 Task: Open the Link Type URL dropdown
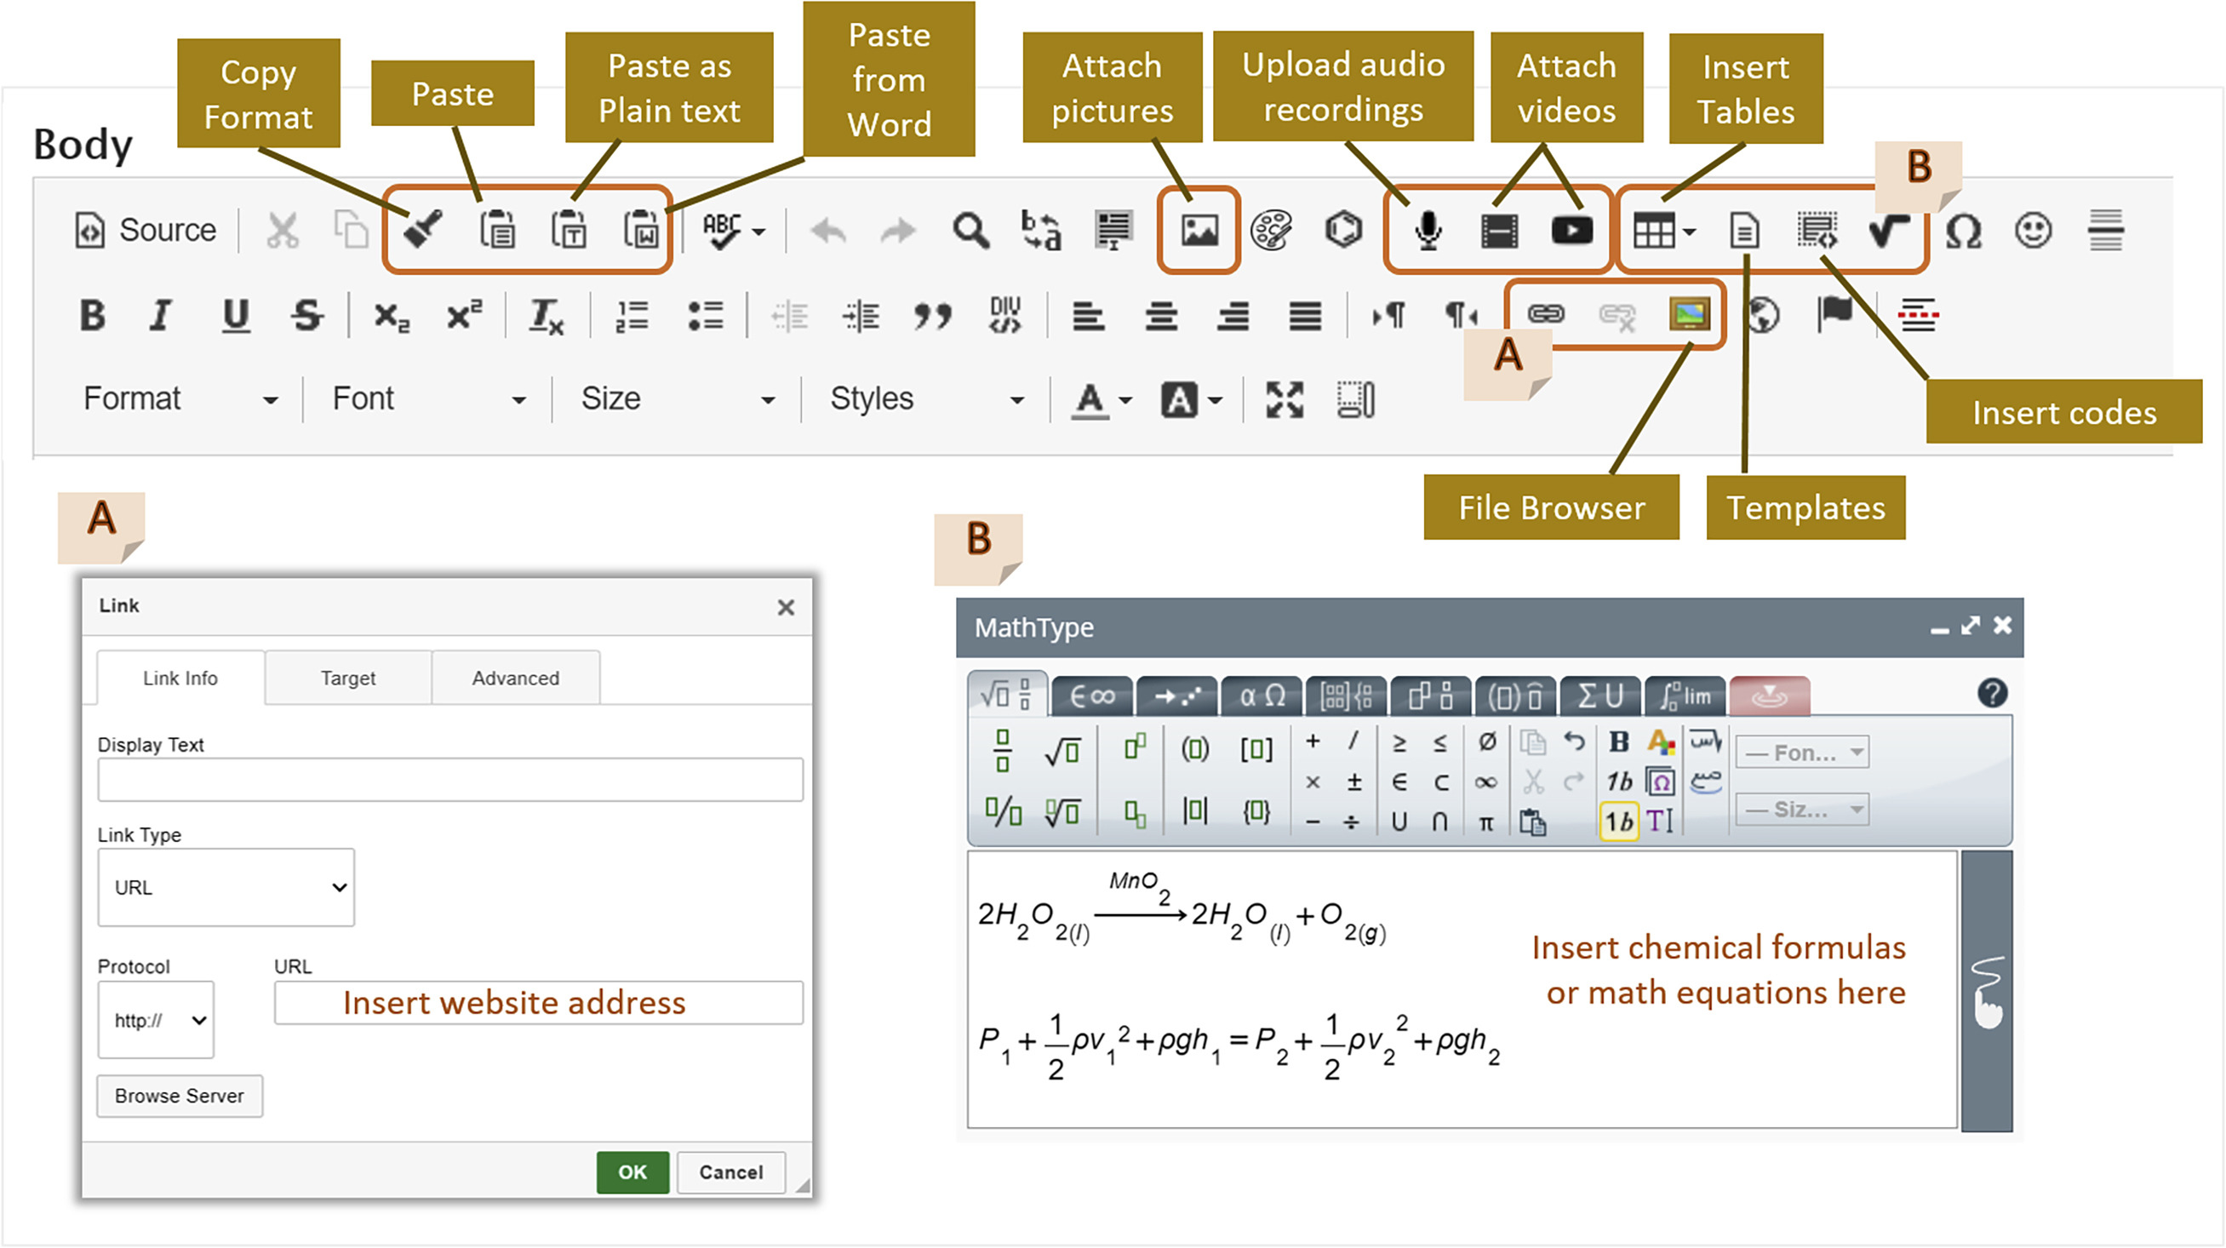[226, 888]
